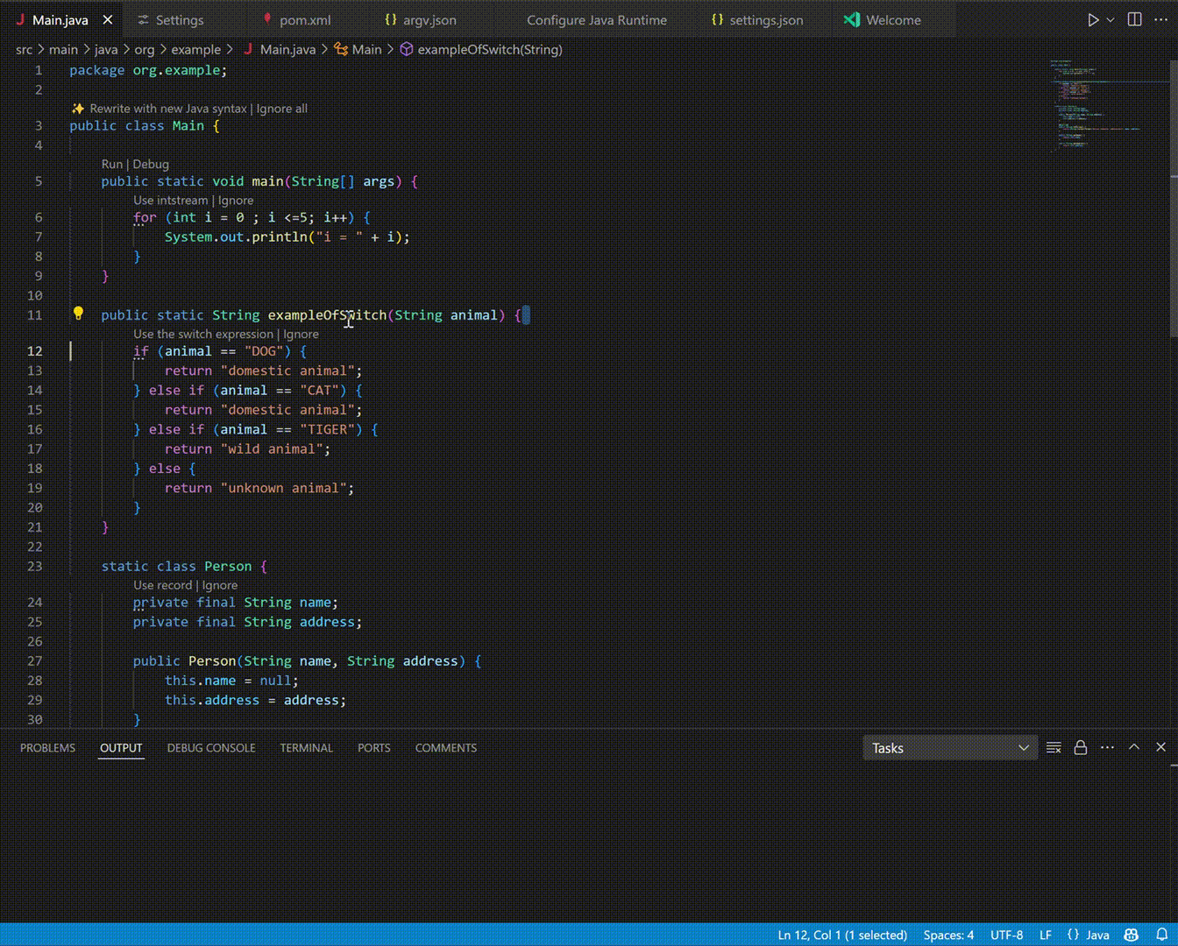Open editor more actions via ellipsis icon
1178x946 pixels.
coord(1160,19)
